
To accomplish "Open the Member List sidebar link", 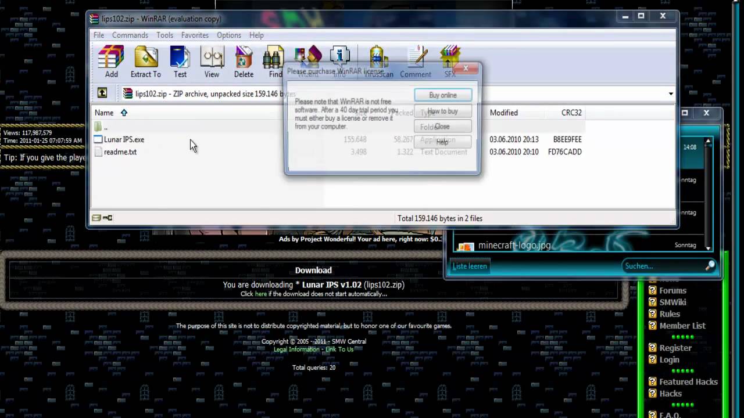I will (682, 326).
